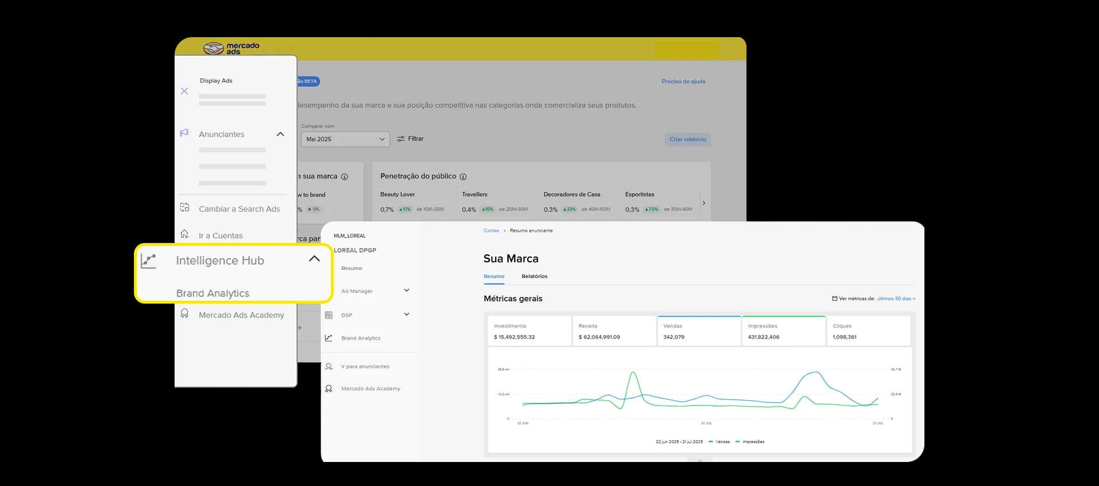Open the Preciso de ajuda link
The image size is (1099, 486).
tap(683, 81)
